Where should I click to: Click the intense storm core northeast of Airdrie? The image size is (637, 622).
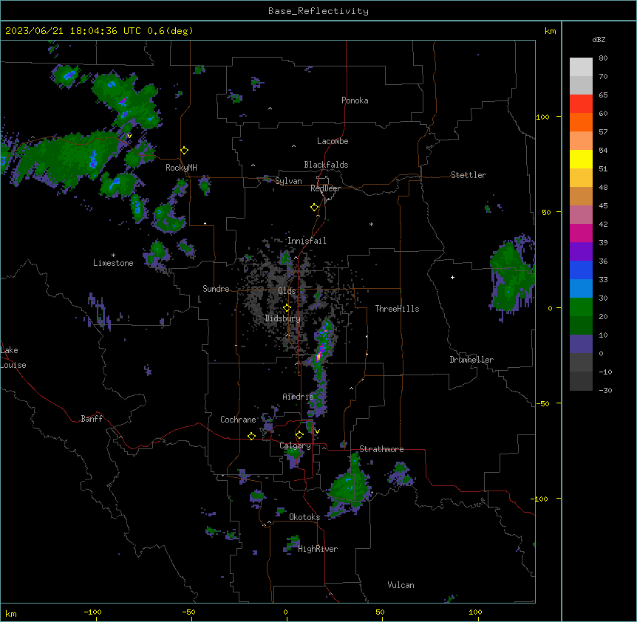coord(319,357)
